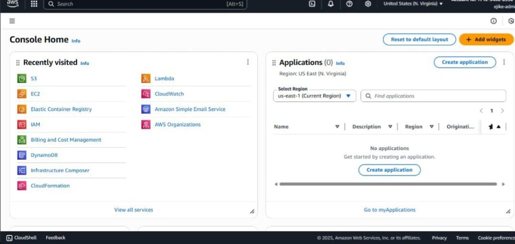Open the United States (N. Virginia) region dropdown
515x244 pixels.
(413, 4)
